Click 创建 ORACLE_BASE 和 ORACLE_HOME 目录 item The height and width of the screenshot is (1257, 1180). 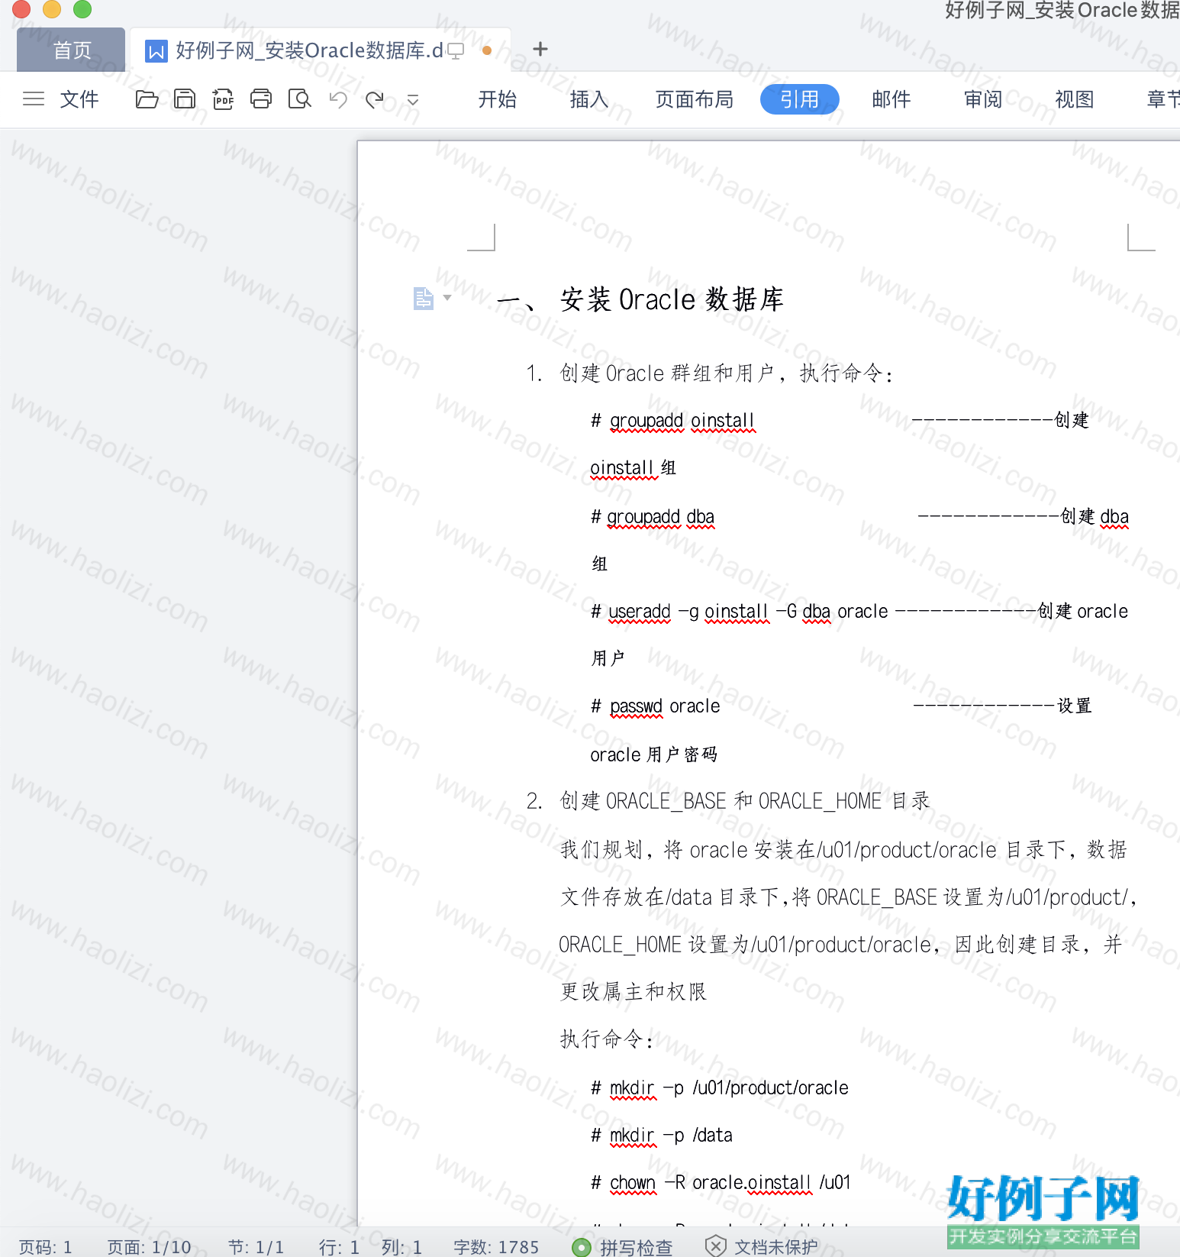(x=745, y=801)
